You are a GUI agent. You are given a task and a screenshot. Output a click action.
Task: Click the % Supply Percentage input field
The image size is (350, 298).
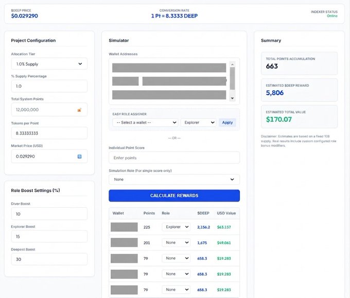click(x=49, y=86)
